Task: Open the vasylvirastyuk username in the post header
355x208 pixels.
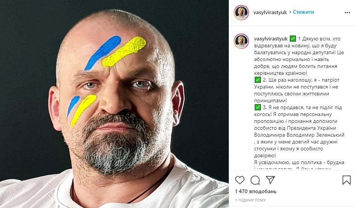Action: tap(270, 12)
